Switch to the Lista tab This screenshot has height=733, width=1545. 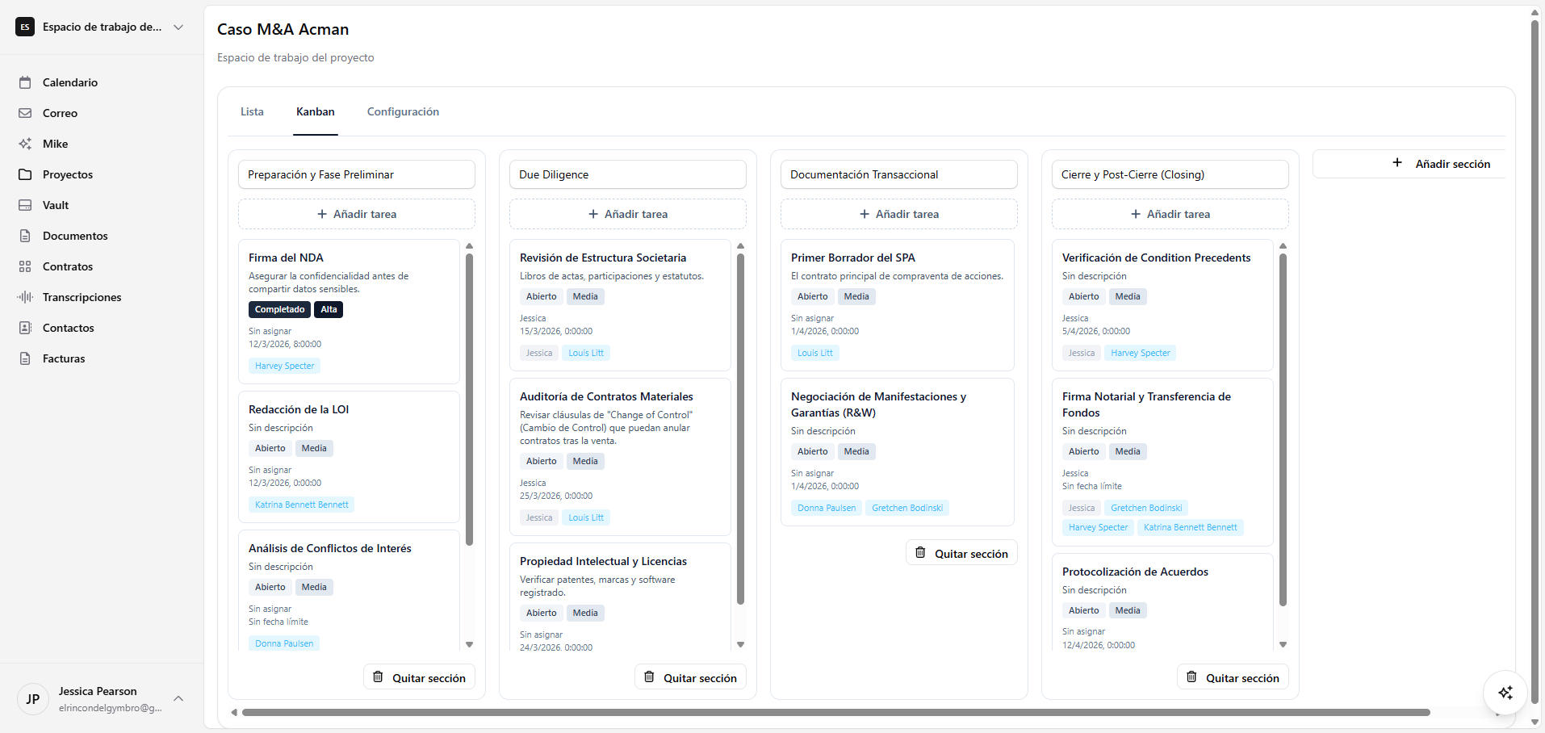tap(251, 111)
